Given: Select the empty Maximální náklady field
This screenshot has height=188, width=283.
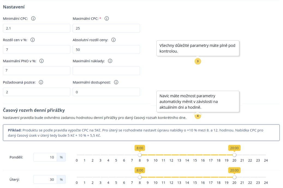Looking at the screenshot, I should (106, 71).
